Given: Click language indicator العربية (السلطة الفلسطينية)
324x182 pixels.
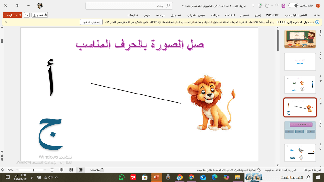Looking at the screenshot, I should (280, 170).
